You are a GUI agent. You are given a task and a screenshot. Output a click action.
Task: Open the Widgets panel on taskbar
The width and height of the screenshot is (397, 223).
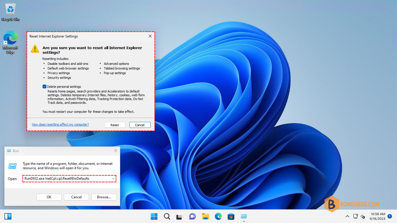[x=8, y=216]
